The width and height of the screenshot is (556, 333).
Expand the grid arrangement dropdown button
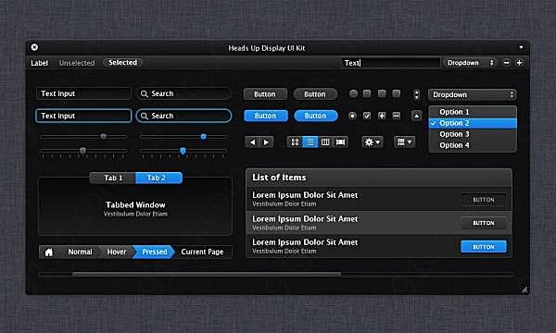click(x=404, y=142)
